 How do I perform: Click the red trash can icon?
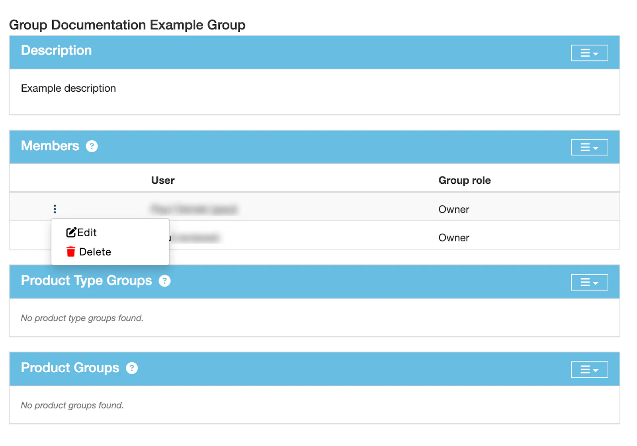click(71, 252)
